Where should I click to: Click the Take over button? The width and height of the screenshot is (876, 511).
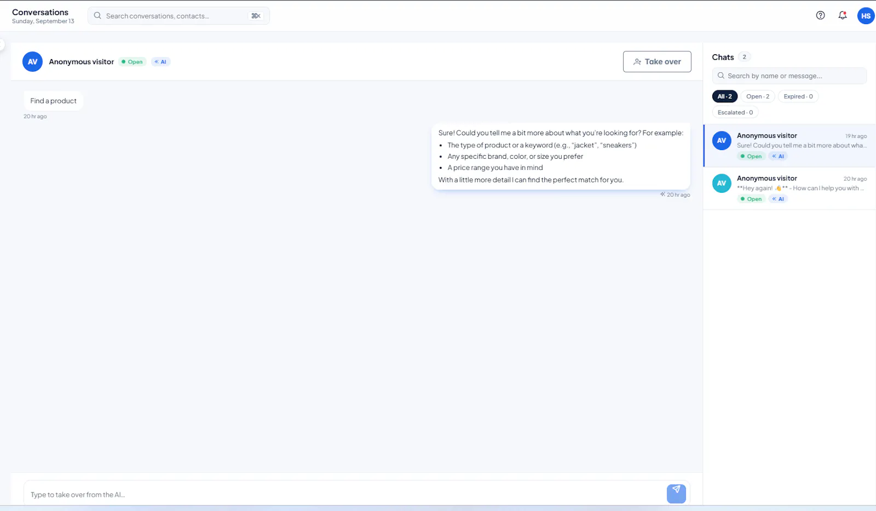pyautogui.click(x=657, y=62)
